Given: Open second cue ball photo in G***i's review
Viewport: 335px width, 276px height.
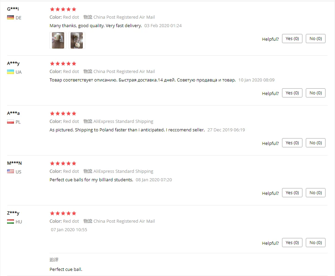Looking at the screenshot, I should pos(77,40).
